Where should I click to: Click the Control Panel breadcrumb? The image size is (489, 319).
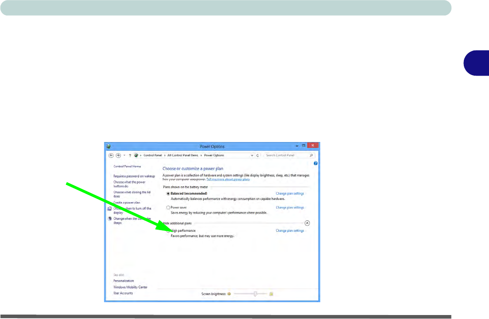tap(152, 155)
